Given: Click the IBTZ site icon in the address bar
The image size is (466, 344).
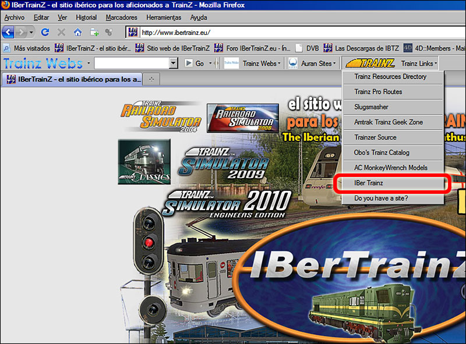Looking at the screenshot, I should coord(133,32).
